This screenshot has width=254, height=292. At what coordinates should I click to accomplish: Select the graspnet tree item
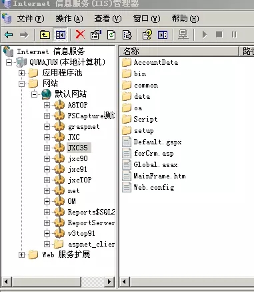click(83, 126)
